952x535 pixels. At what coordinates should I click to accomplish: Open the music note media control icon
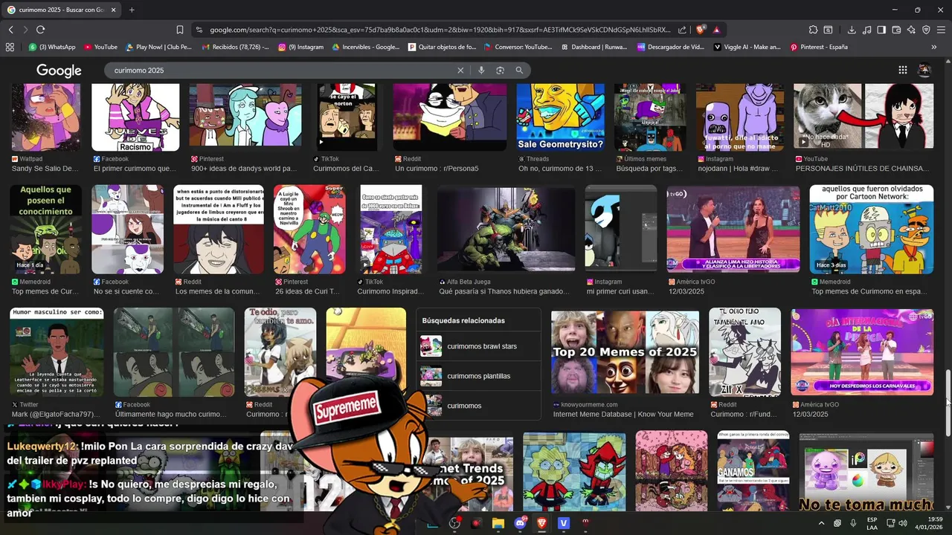point(866,30)
